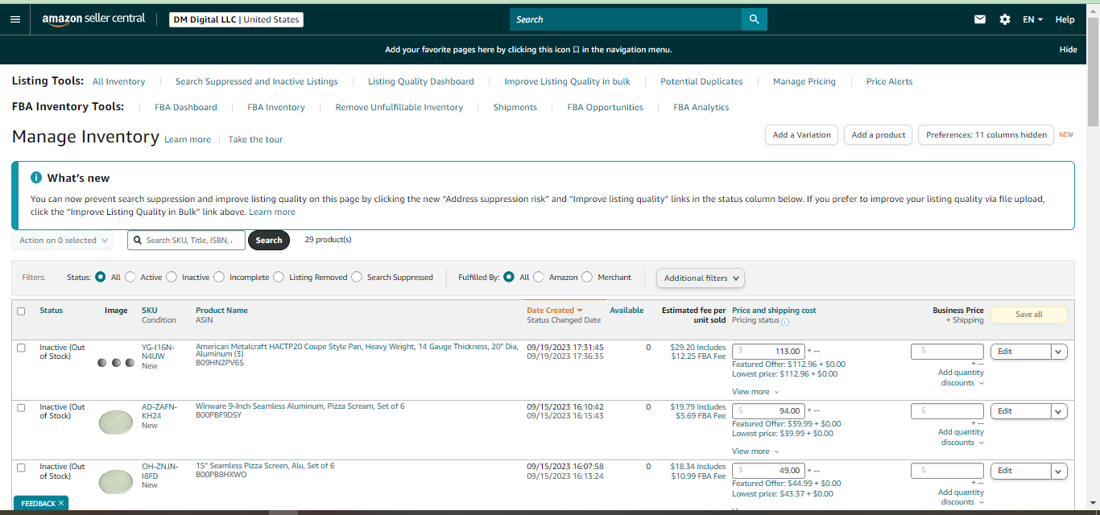Viewport: 1100px width, 515px height.
Task: Open FBA Analytics
Action: pos(701,107)
